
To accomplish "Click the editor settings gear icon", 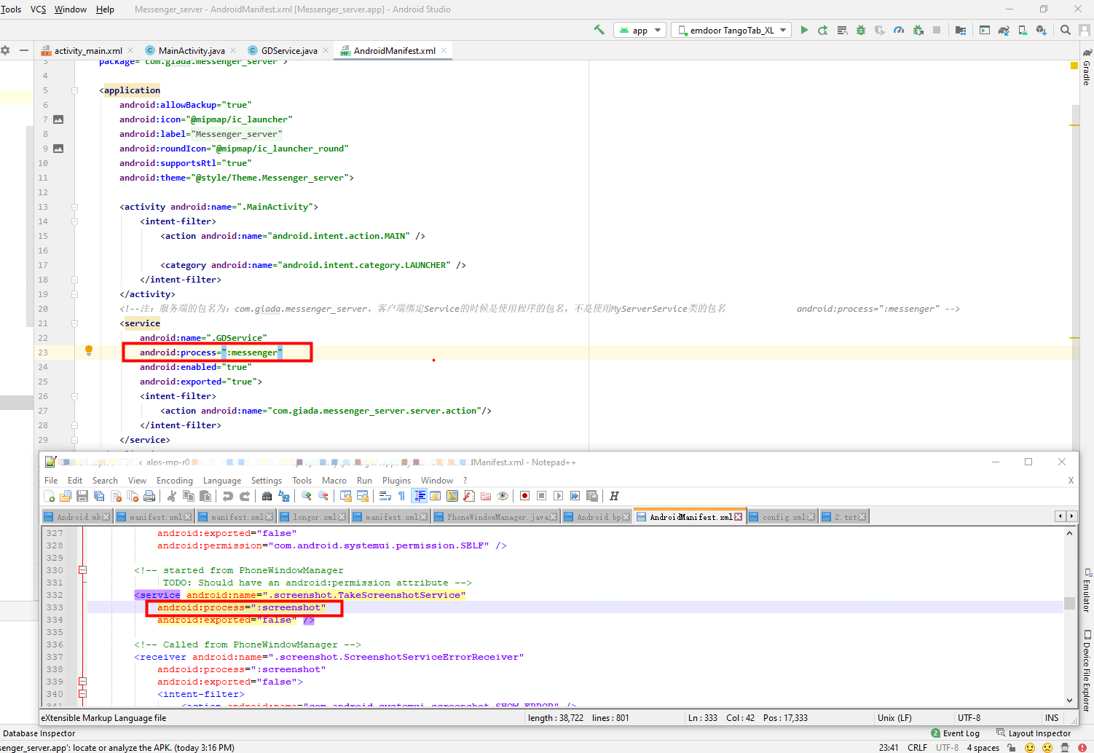I will coord(5,50).
